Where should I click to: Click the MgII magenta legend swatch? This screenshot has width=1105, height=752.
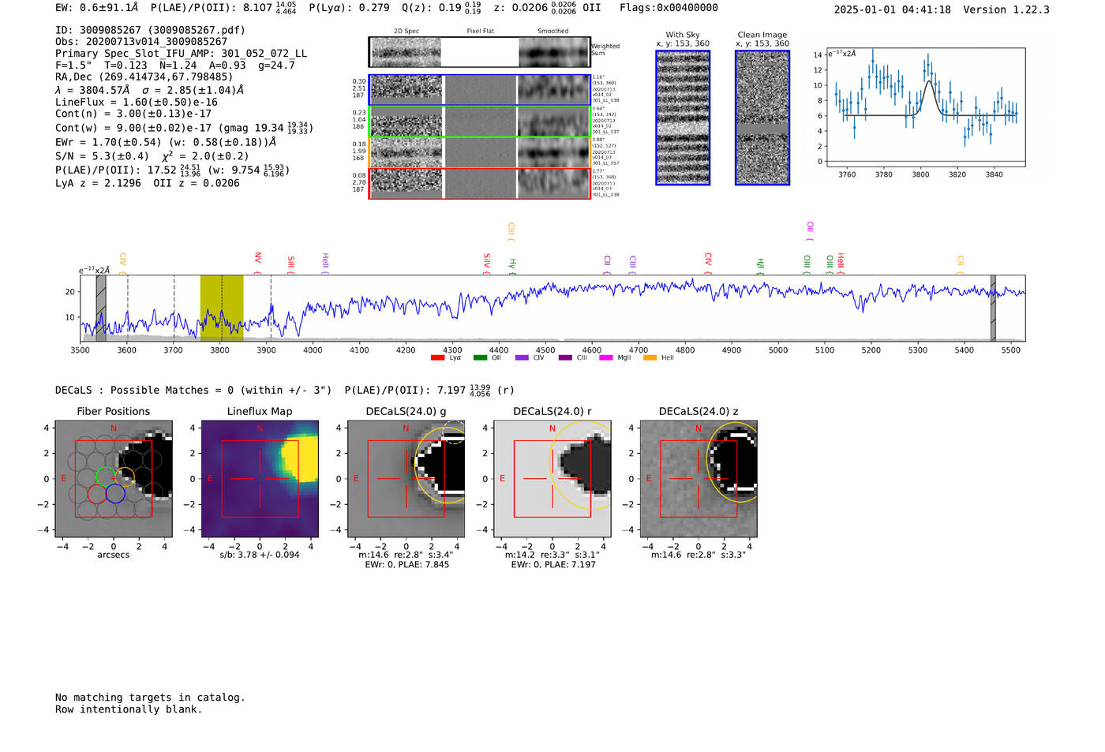click(x=606, y=358)
